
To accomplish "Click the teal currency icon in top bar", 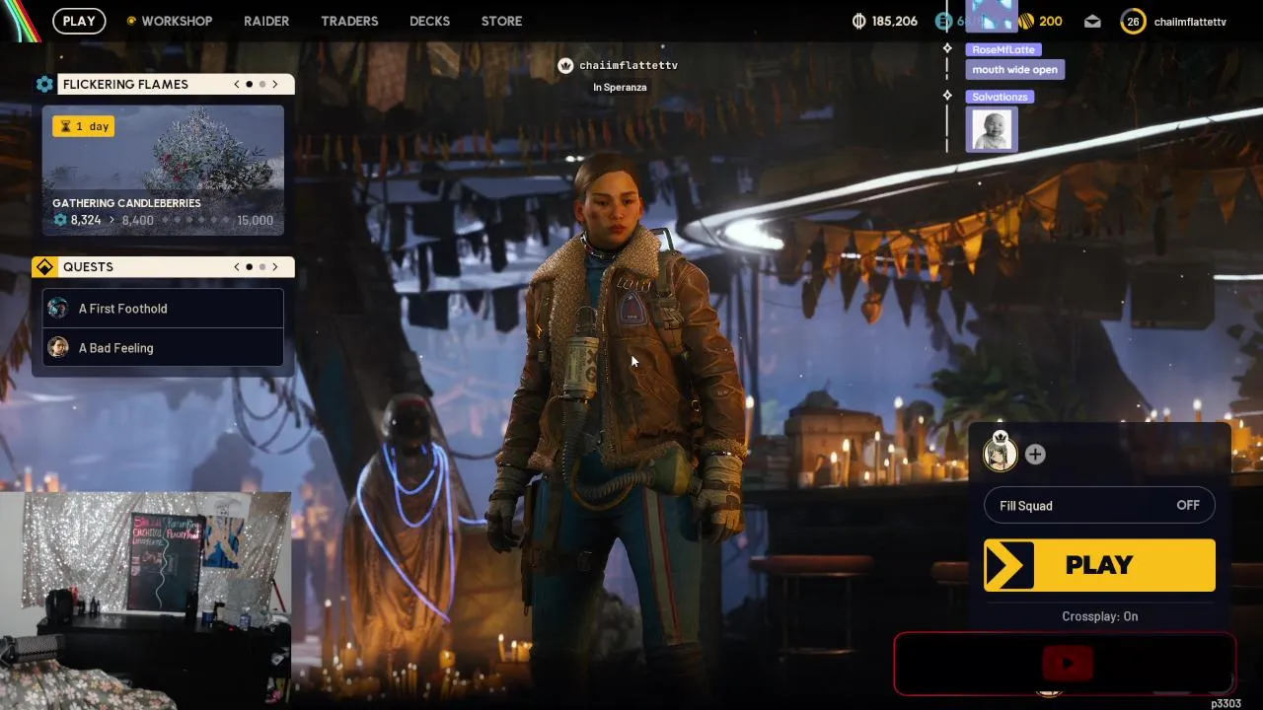I will pyautogui.click(x=943, y=21).
